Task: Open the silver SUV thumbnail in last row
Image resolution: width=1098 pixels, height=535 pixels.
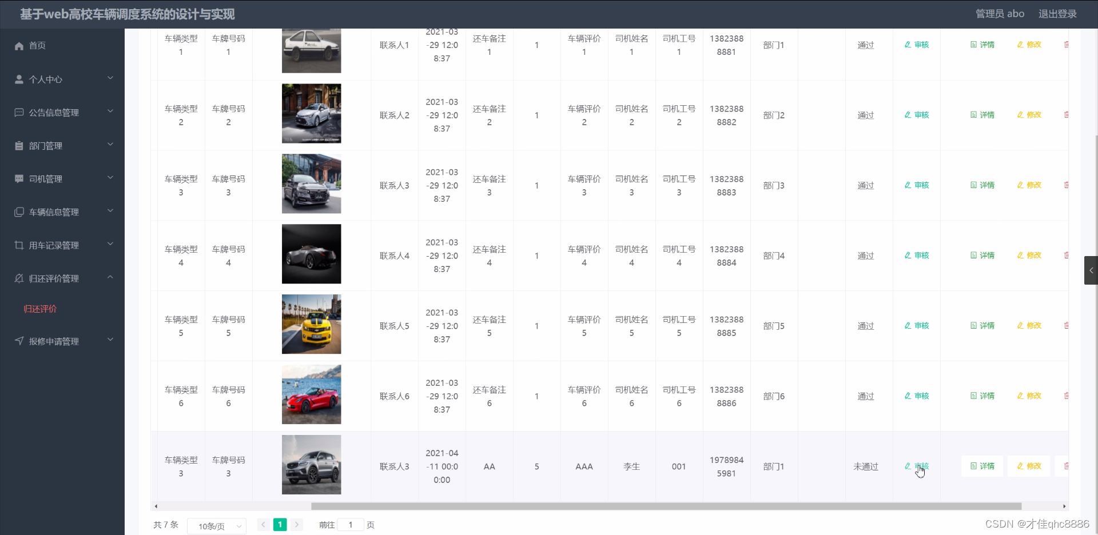Action: (x=312, y=465)
